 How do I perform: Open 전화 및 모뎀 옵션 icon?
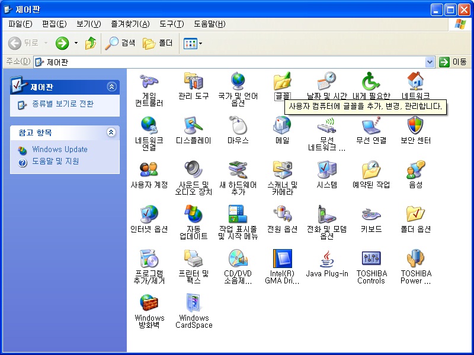click(x=327, y=214)
